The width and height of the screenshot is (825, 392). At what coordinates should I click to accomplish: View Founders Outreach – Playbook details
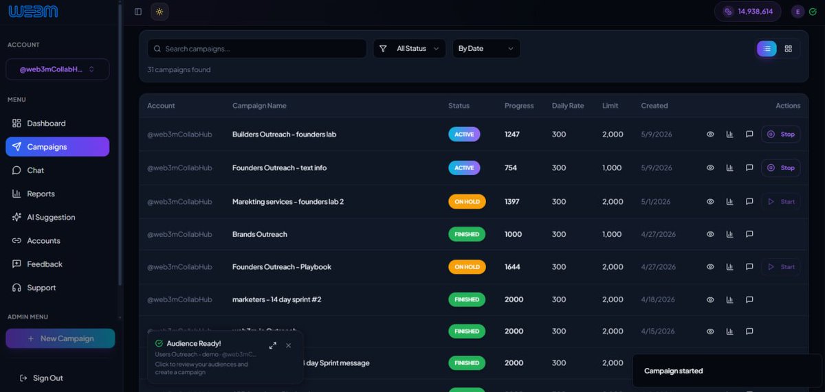coord(710,267)
